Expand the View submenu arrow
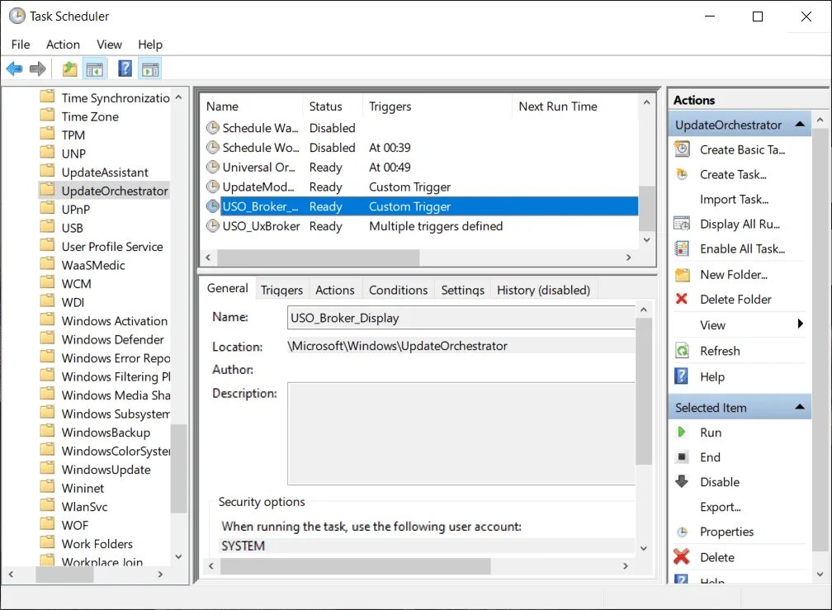The image size is (832, 610). [800, 324]
